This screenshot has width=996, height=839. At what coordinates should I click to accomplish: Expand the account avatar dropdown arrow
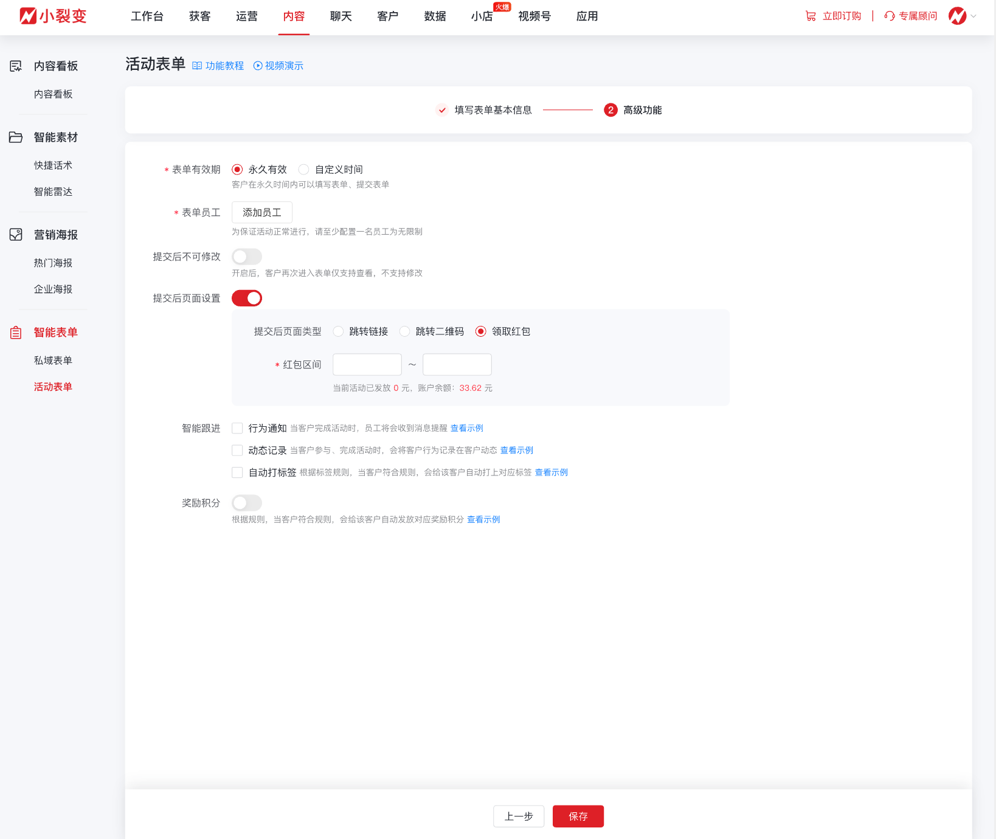(x=974, y=16)
